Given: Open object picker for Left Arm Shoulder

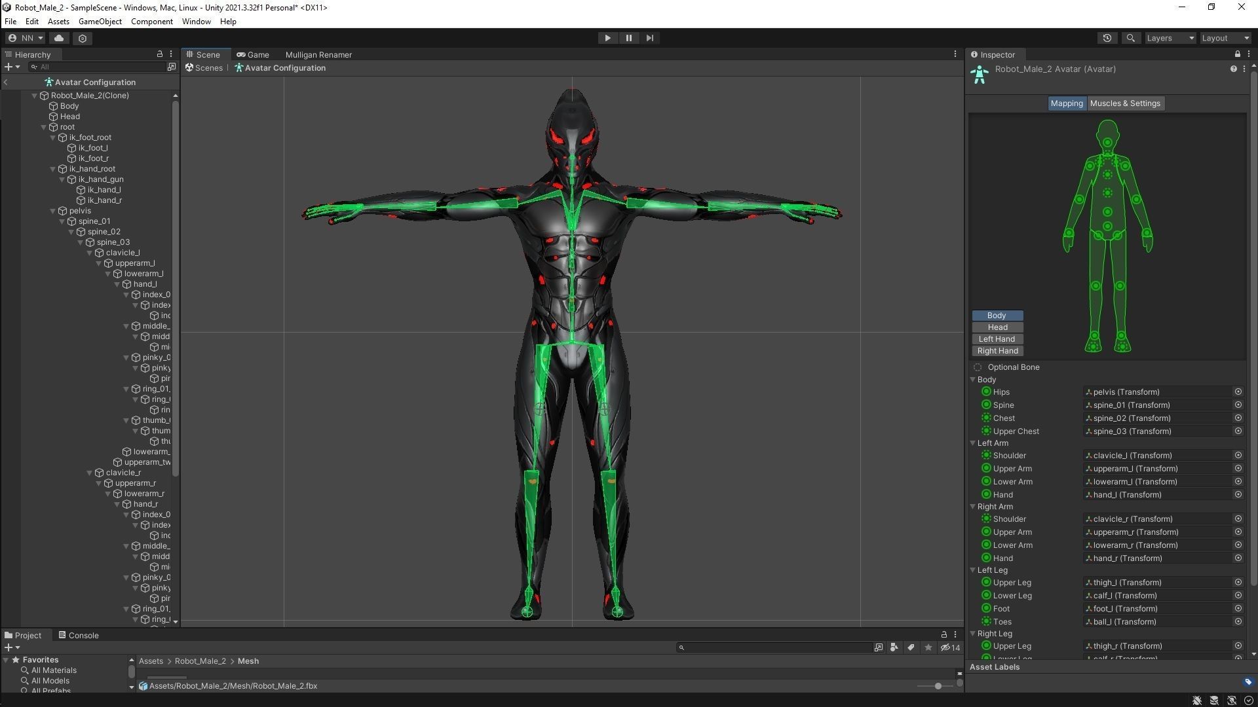Looking at the screenshot, I should coord(1238,456).
